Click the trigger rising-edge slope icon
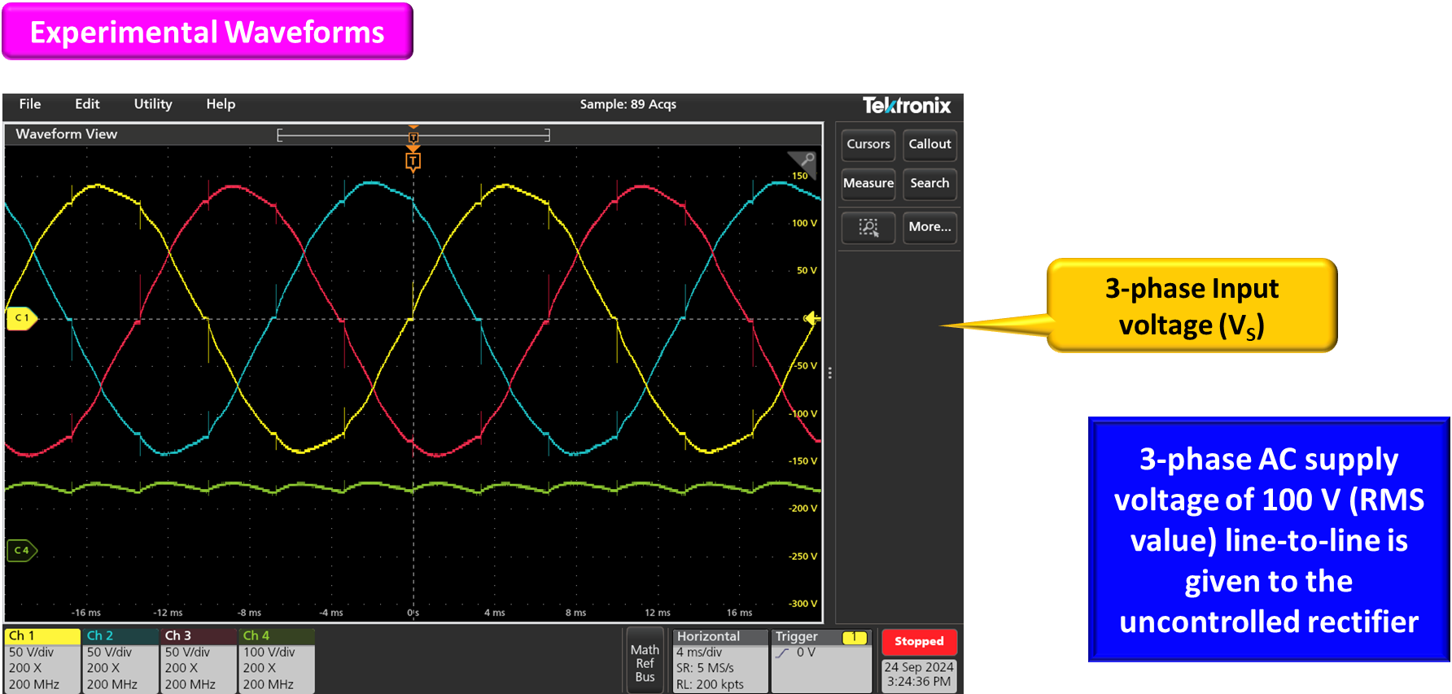The image size is (1452, 694). click(x=783, y=653)
